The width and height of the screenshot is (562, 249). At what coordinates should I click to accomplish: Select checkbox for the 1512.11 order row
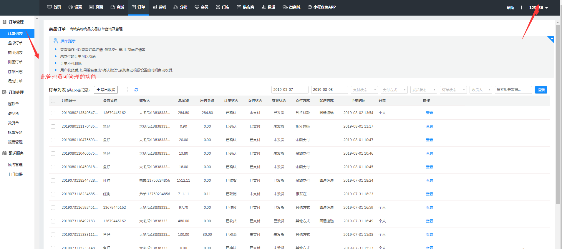tap(53, 181)
